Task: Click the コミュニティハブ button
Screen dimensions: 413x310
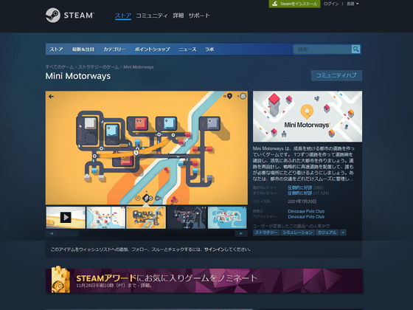Action: (336, 75)
